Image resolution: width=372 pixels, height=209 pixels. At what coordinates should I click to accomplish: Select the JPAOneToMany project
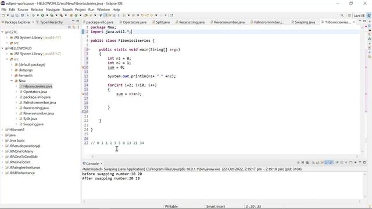point(21,151)
